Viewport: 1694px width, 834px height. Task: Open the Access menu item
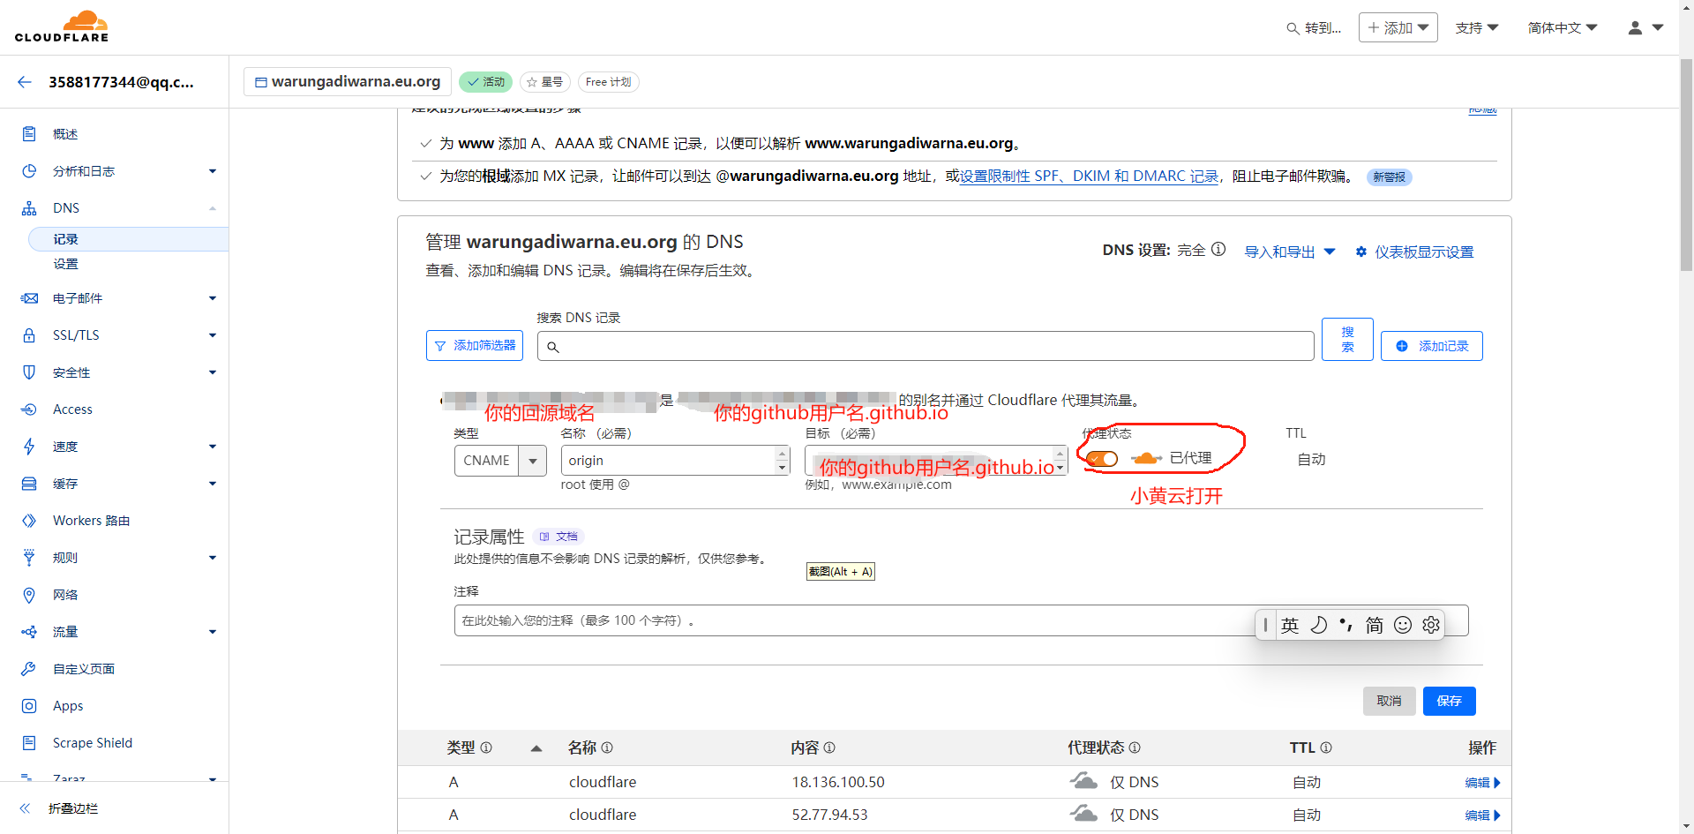point(72,409)
